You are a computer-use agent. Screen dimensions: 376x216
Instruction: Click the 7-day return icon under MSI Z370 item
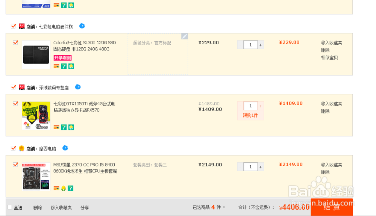tap(71, 189)
